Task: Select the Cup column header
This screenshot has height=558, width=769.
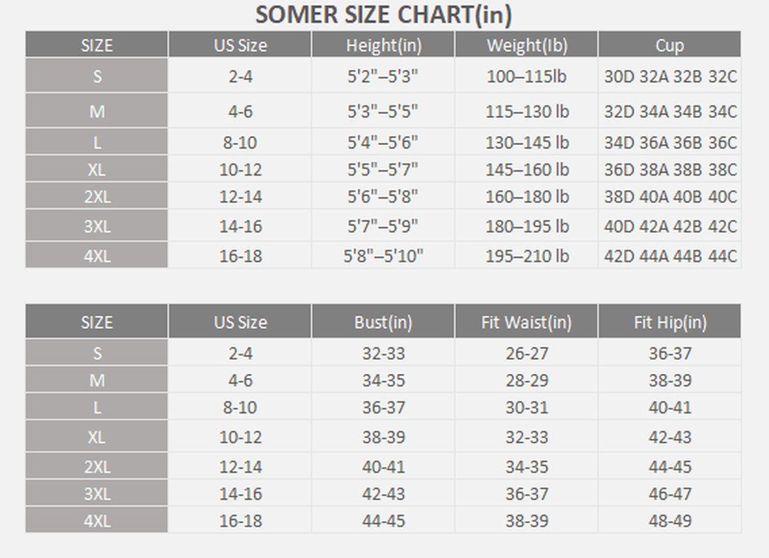Action: click(x=669, y=46)
